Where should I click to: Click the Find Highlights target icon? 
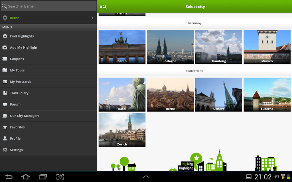(x=5, y=36)
